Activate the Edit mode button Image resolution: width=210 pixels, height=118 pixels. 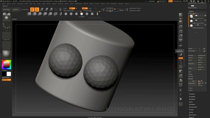[x=32, y=10]
